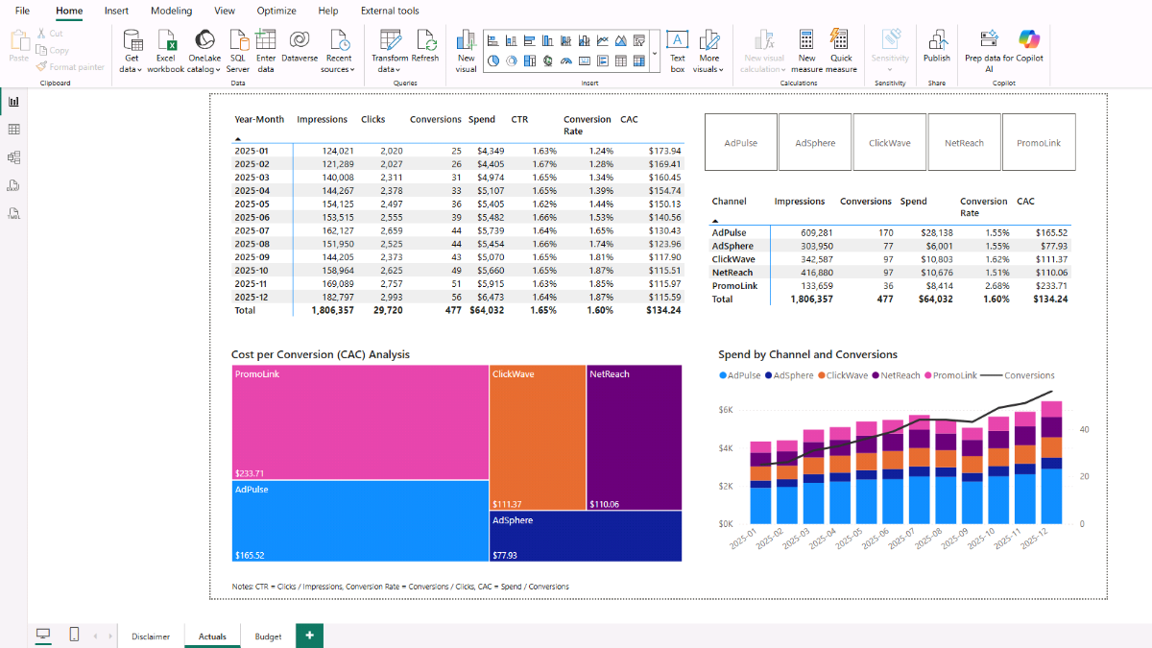Insert a Text box
Viewport: 1152px width, 648px height.
(x=678, y=40)
